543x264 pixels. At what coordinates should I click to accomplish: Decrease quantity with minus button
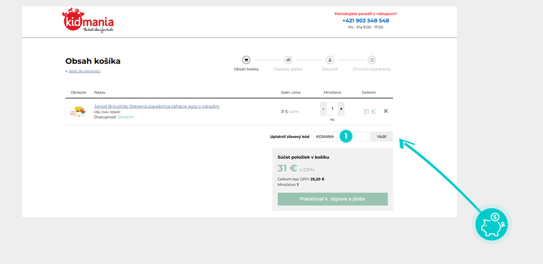click(x=323, y=109)
